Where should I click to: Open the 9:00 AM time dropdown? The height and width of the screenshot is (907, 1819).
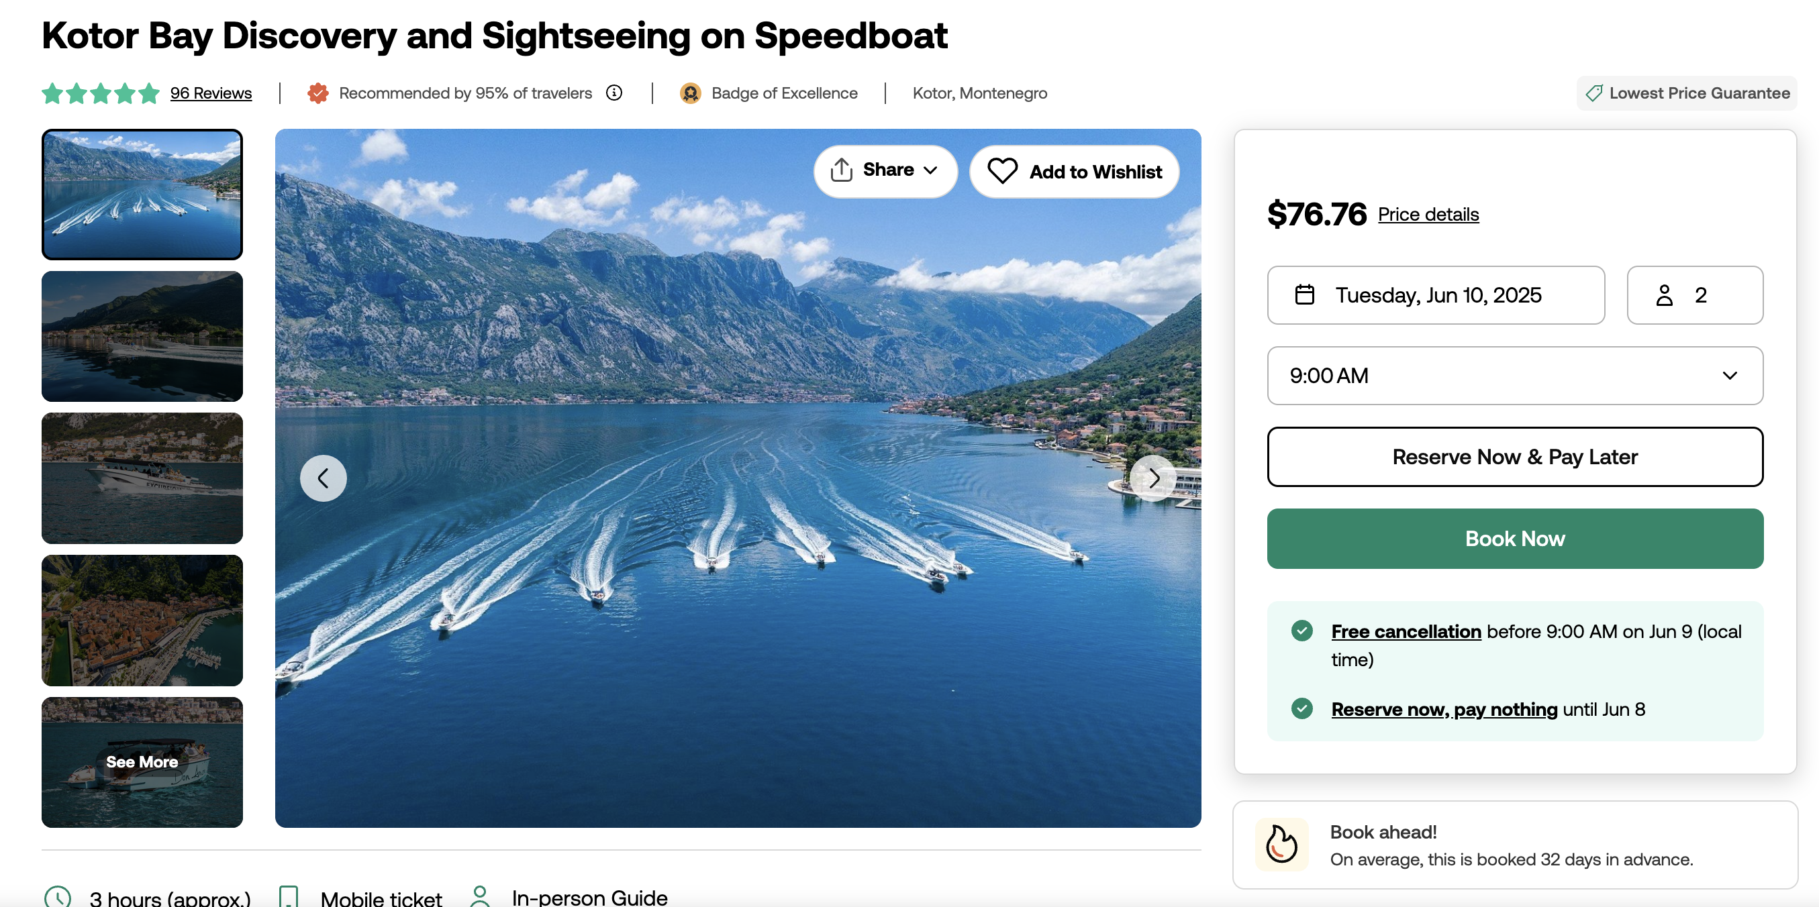click(x=1515, y=375)
